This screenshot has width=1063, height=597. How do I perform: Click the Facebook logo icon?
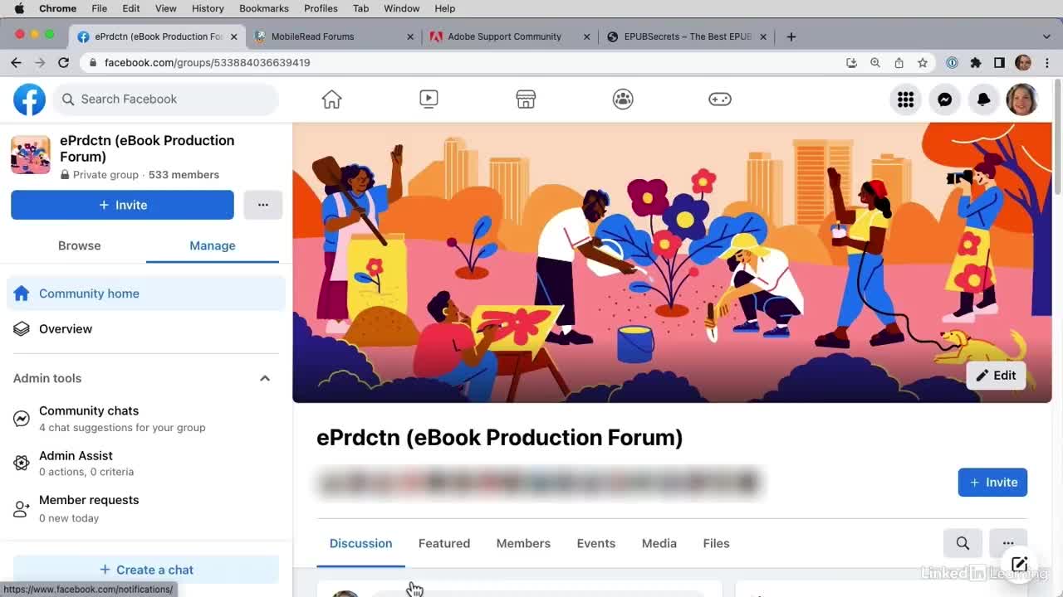tap(29, 99)
